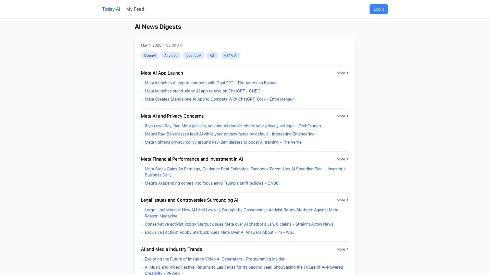Viewport: 490px width, 275px height.
Task: Click AI and Media Industry Trends heading
Action: (x=171, y=249)
